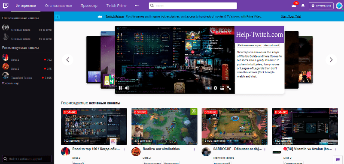
Task: Click the Рейтинговые игры tag
Action: (x=250, y=45)
